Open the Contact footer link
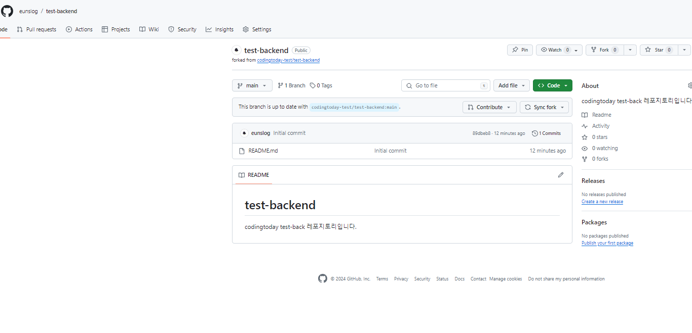This screenshot has width=692, height=333. point(478,279)
